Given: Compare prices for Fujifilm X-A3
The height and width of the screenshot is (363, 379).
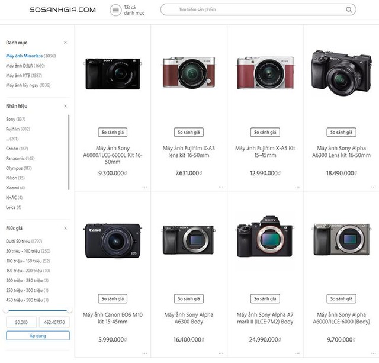Looking at the screenshot, I should tap(189, 132).
